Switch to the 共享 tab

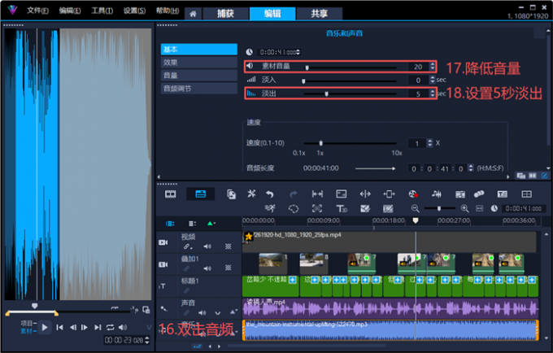click(x=320, y=14)
